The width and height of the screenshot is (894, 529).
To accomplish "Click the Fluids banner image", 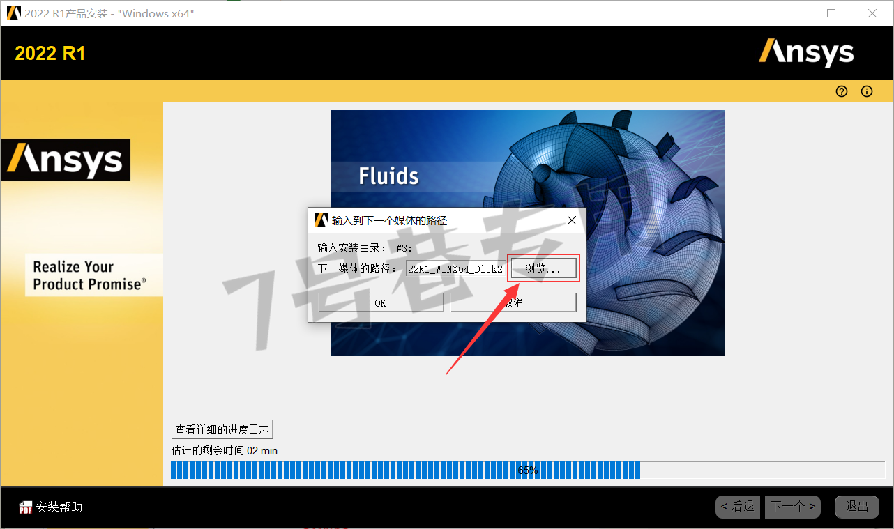I will (528, 233).
